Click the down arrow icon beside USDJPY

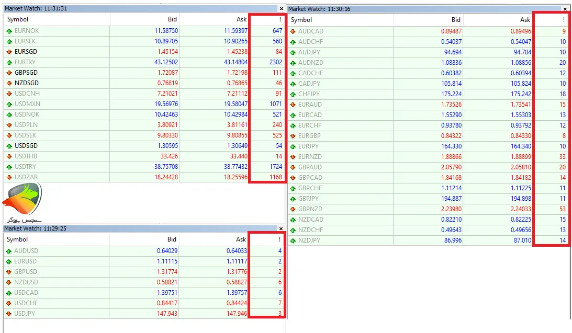coord(9,314)
